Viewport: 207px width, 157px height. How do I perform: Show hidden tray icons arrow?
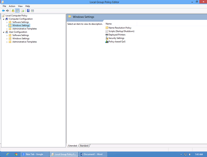[181, 154]
